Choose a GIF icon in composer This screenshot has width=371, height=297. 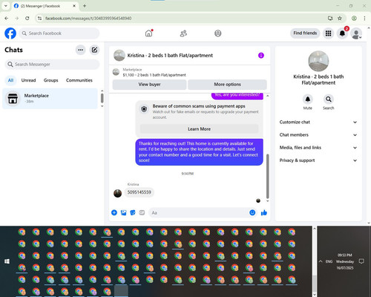(x=142, y=212)
